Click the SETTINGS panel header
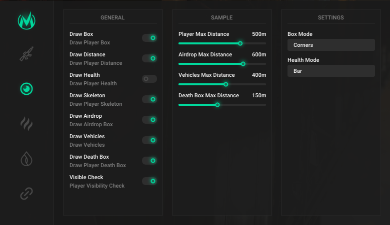Image resolution: width=390 pixels, height=225 pixels. click(x=330, y=18)
